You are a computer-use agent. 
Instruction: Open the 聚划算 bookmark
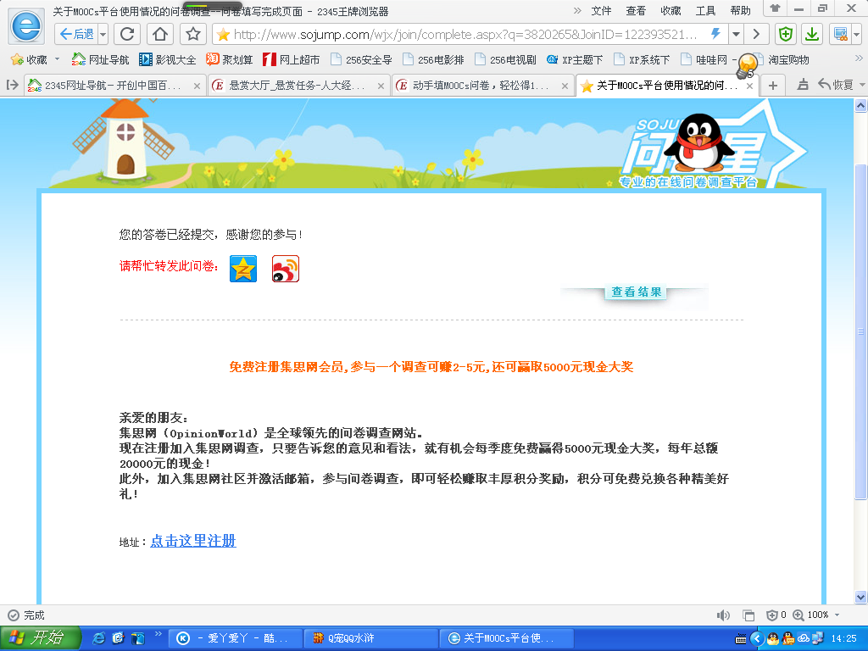pyautogui.click(x=229, y=59)
